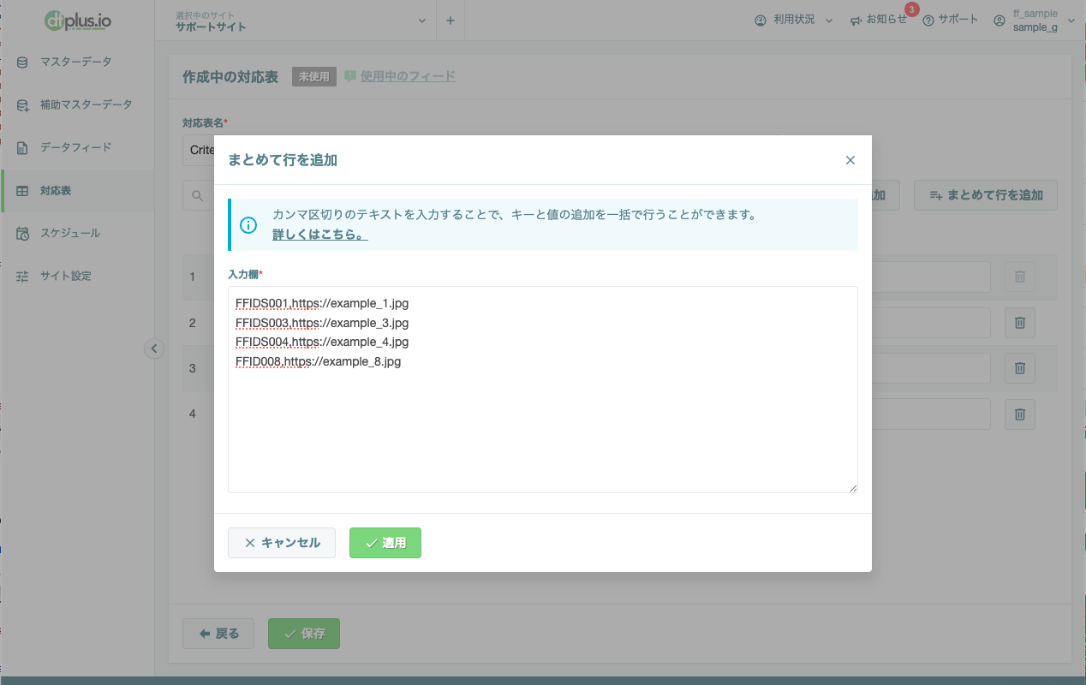Image resolution: width=1086 pixels, height=685 pixels.
Task: Click the データフィード document icon
Action: pyautogui.click(x=23, y=148)
